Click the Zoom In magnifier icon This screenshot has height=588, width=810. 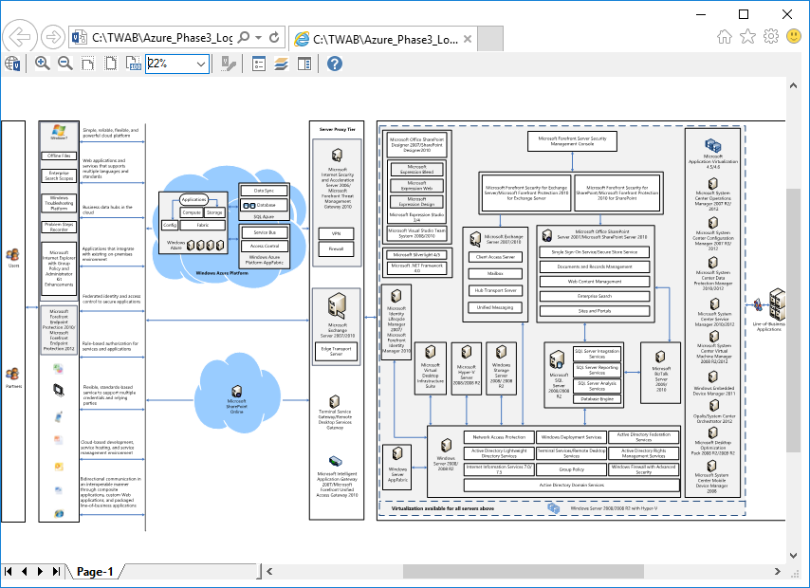coord(42,64)
